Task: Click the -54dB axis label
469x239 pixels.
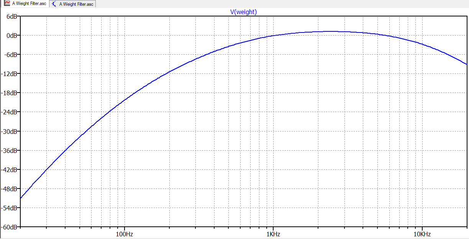Action: coord(10,208)
